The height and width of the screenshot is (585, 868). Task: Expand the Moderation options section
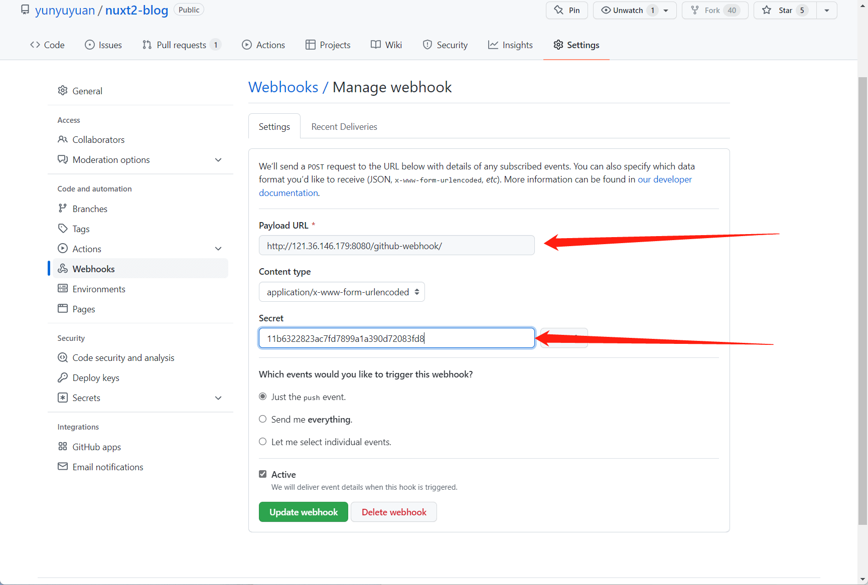point(111,159)
